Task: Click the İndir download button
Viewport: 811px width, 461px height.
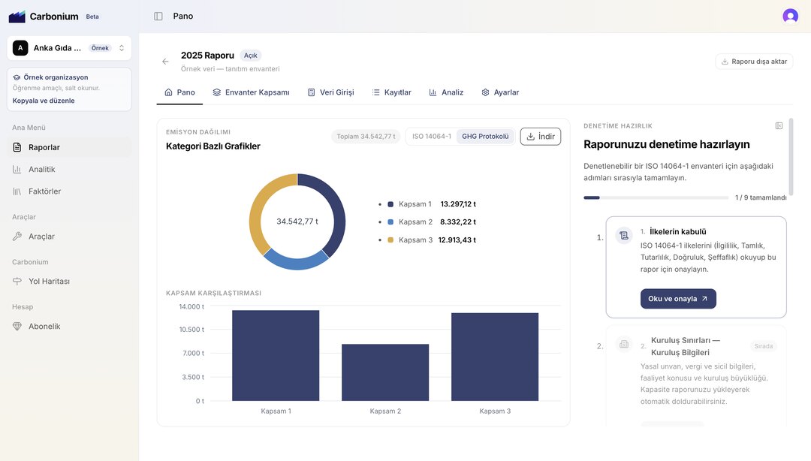Action: [541, 137]
